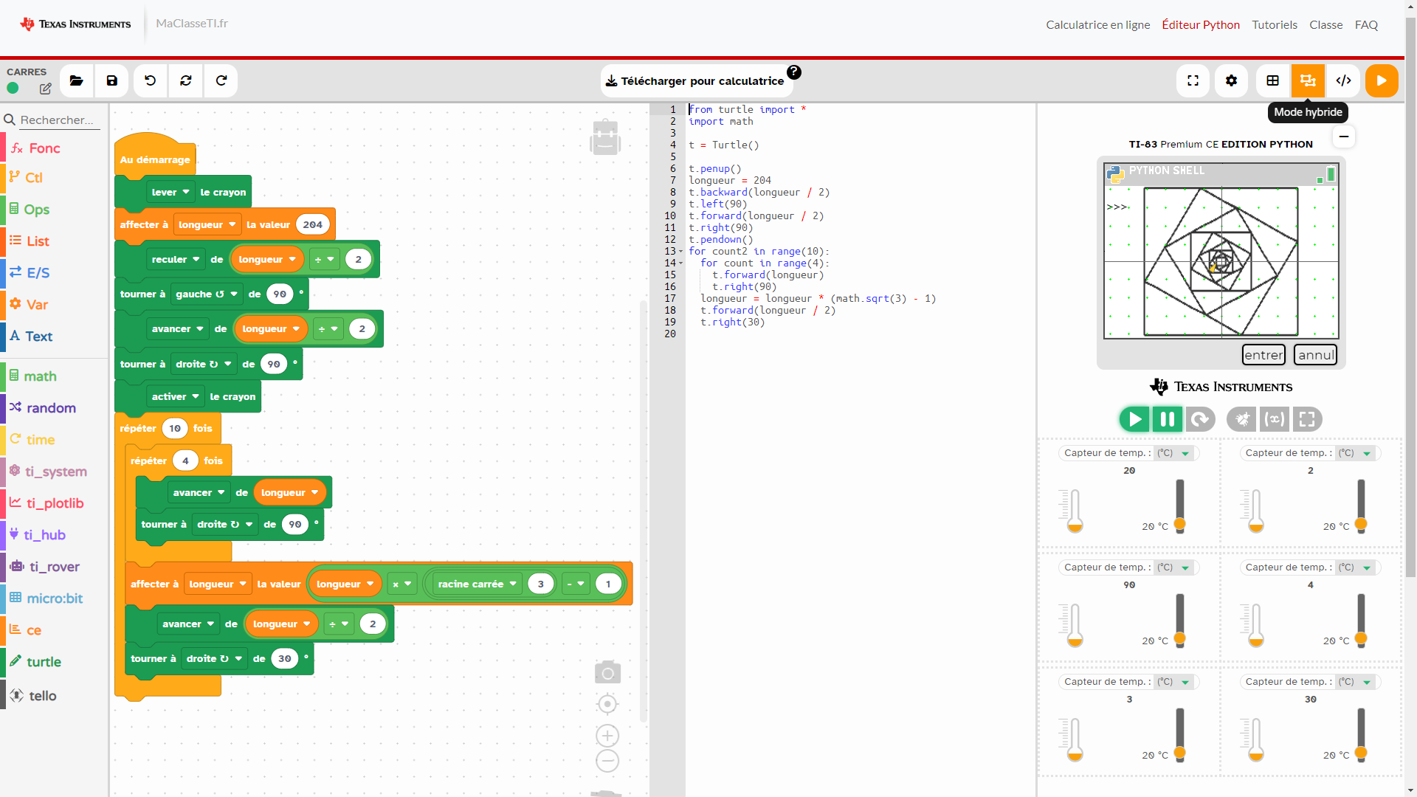Pause the simulator execution

pyautogui.click(x=1168, y=419)
